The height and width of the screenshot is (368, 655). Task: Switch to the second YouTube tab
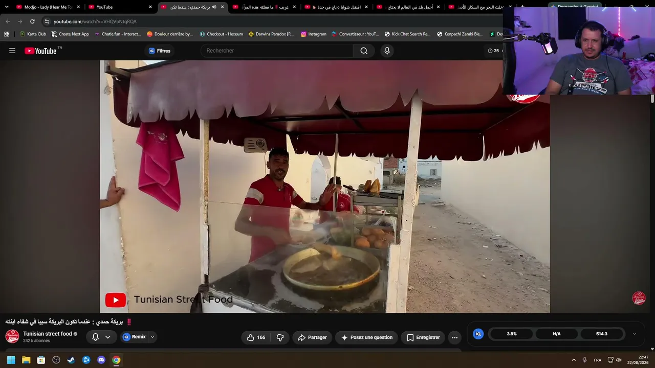pos(120,7)
